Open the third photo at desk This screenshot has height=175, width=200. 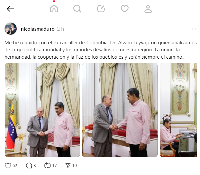(x=178, y=110)
